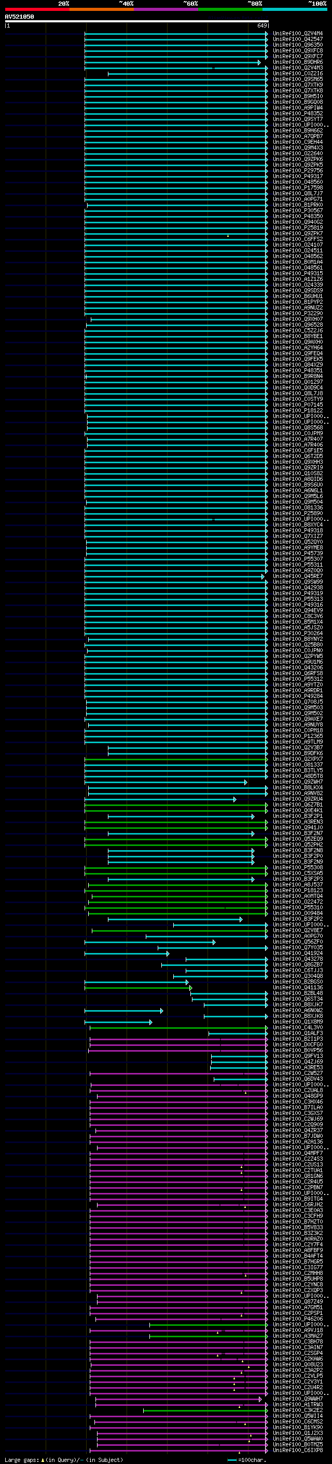Select the UniRef100_Q7Y035 label
This screenshot has width=332, height=1464.
click(x=298, y=947)
